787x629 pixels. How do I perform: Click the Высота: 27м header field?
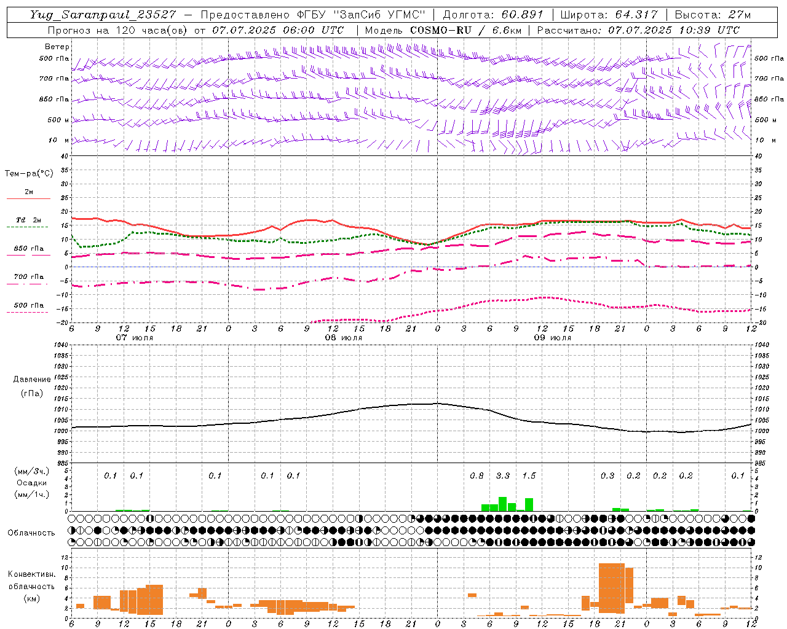[713, 15]
